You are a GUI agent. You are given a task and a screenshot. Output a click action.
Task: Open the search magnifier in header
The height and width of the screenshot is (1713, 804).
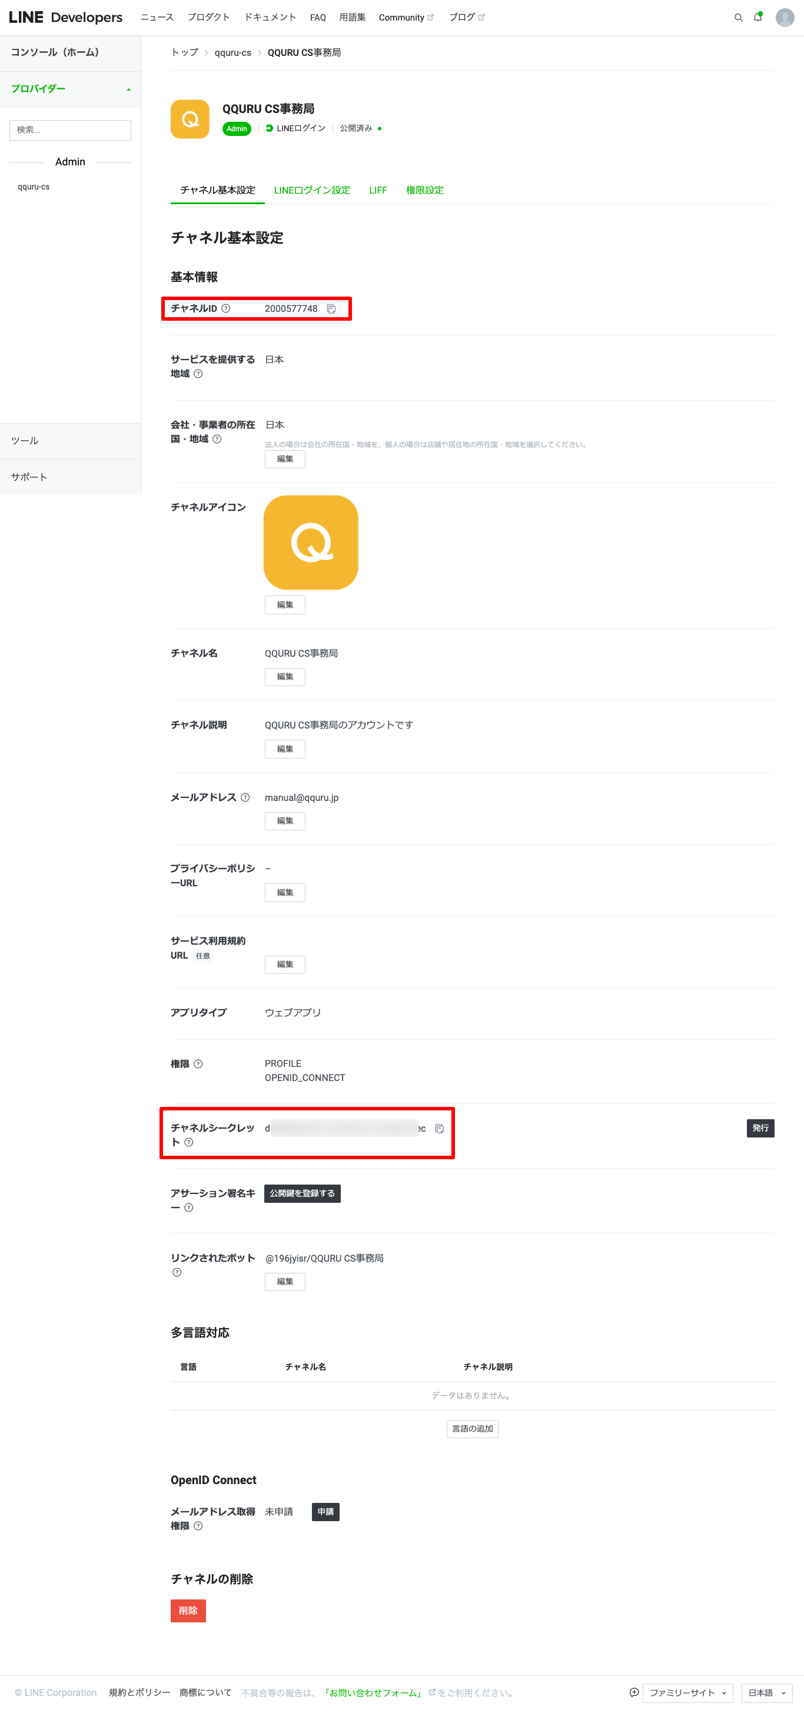738,17
